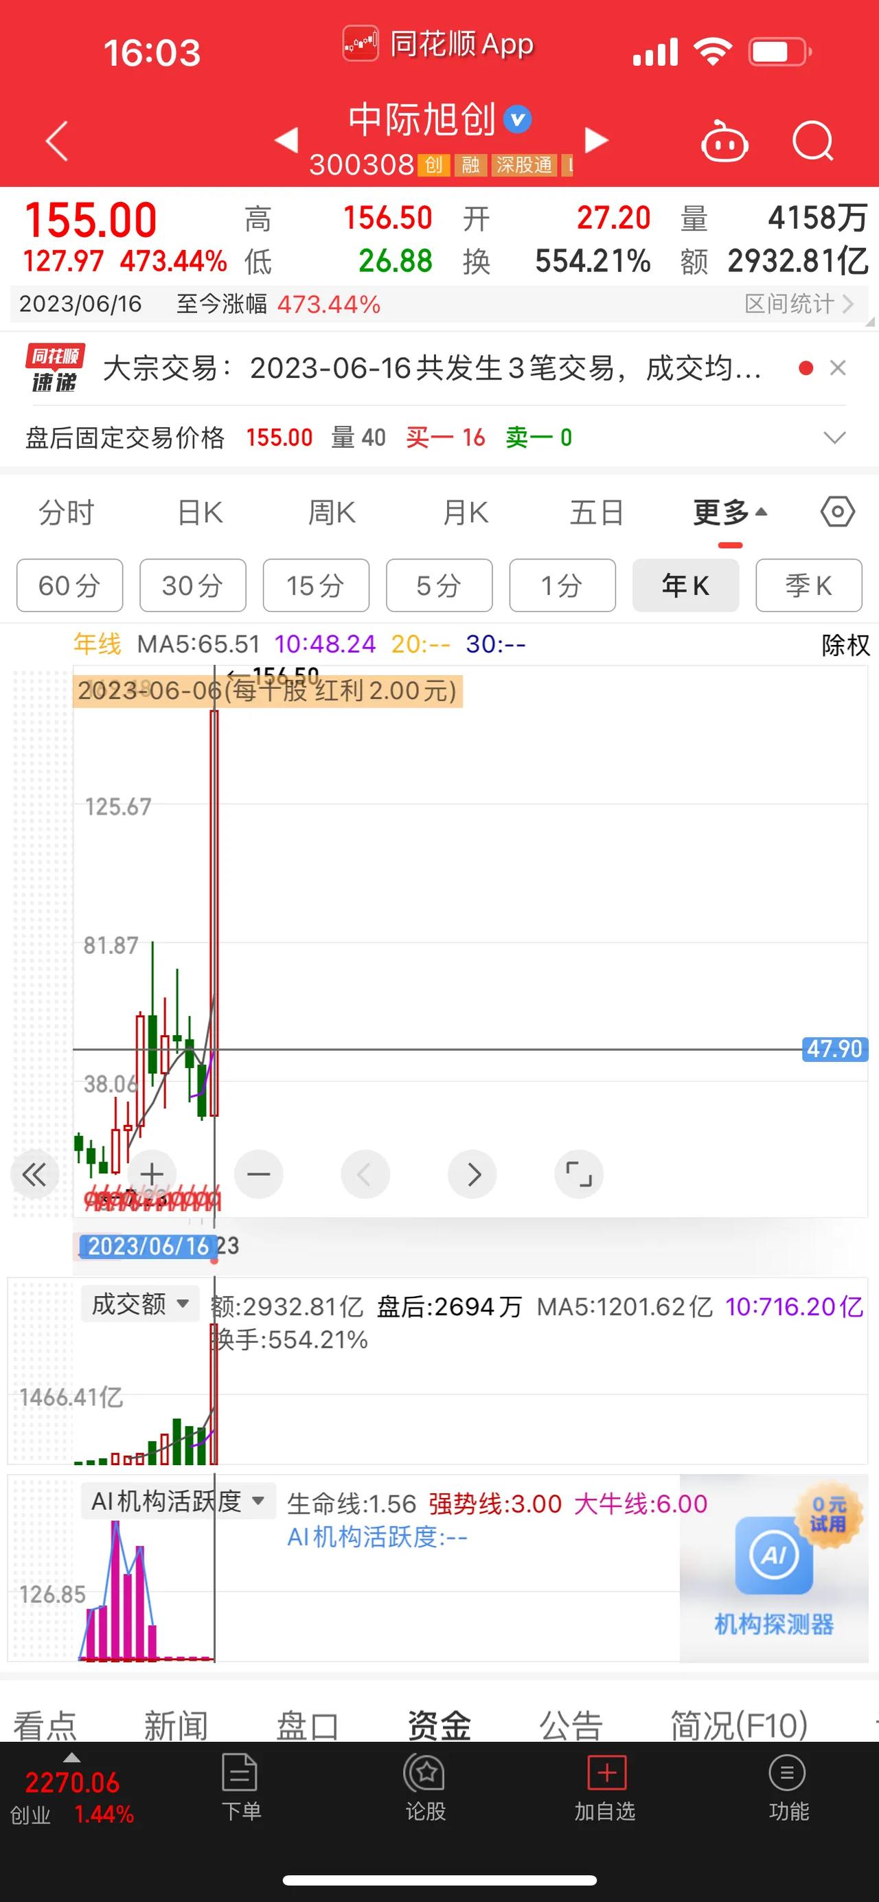879x1902 pixels.
Task: Open the robot assistant icon
Action: [724, 140]
